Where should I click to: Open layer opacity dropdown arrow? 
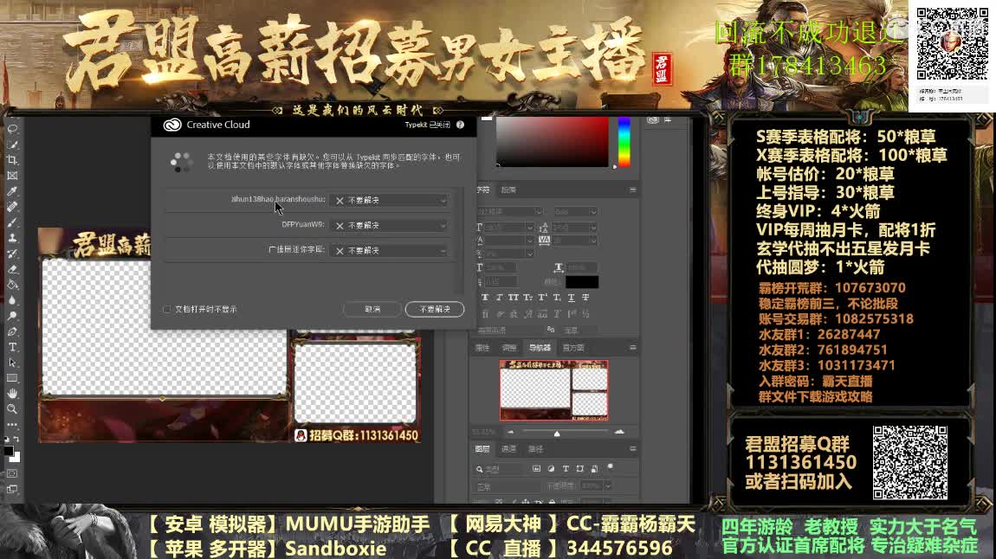coord(608,486)
